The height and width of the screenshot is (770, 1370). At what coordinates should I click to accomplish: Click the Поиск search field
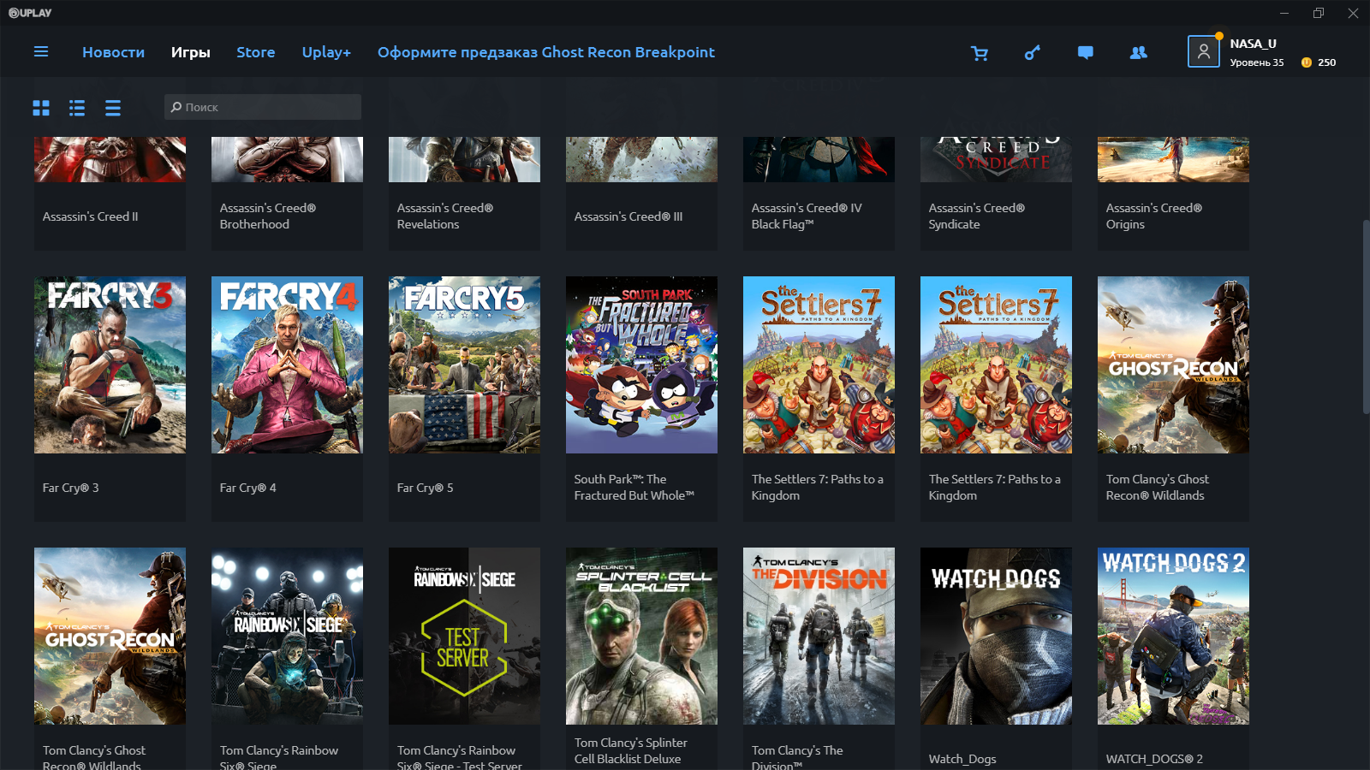263,107
